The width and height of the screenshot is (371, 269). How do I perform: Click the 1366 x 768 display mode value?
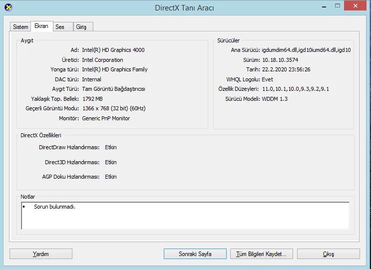(114, 108)
